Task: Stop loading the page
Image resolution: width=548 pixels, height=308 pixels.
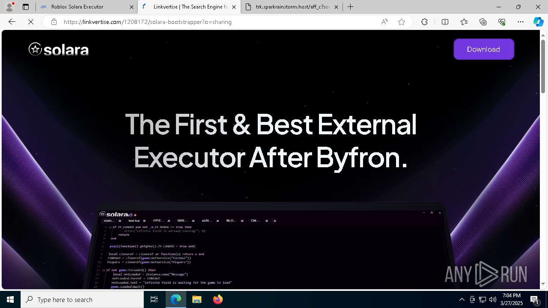Action: pos(31,22)
